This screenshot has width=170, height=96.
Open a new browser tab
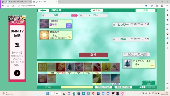tap(60, 2)
